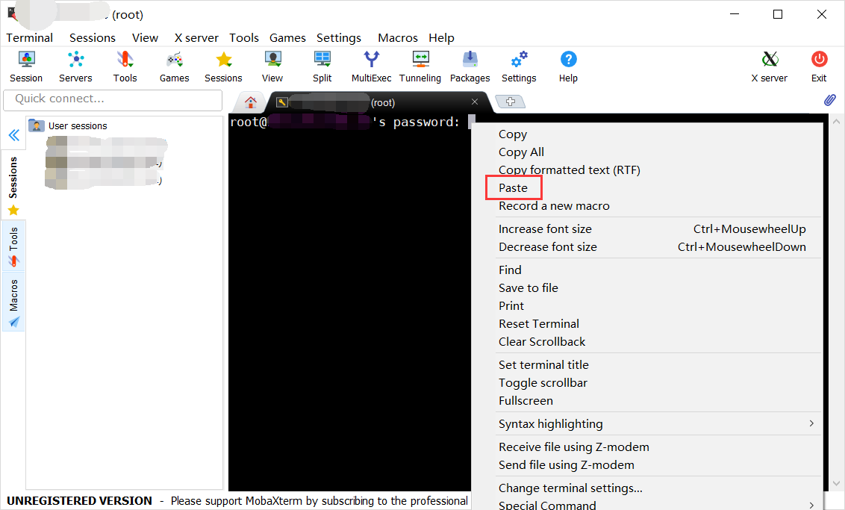Click the Servers toolbar icon
845x510 pixels.
[75, 67]
